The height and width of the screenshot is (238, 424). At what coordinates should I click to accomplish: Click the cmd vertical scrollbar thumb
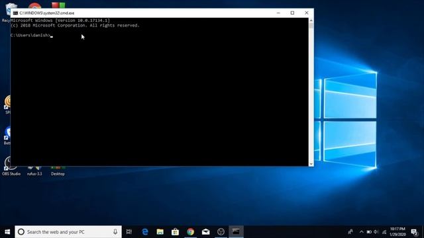point(311,26)
